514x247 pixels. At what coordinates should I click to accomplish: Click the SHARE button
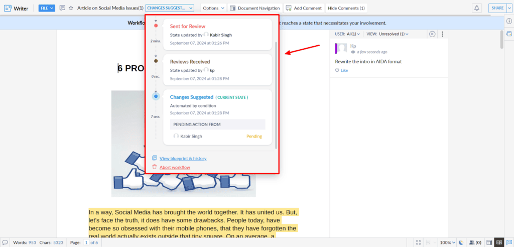(497, 8)
